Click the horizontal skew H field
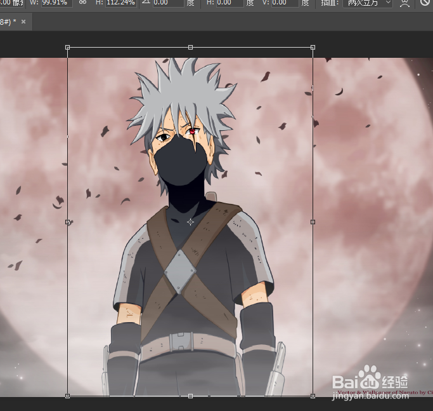This screenshot has width=433, height=411. click(x=229, y=3)
